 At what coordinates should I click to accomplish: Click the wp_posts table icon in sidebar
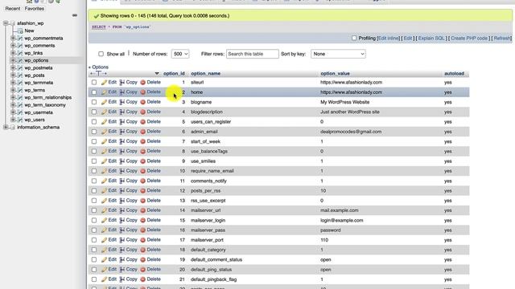[19, 75]
